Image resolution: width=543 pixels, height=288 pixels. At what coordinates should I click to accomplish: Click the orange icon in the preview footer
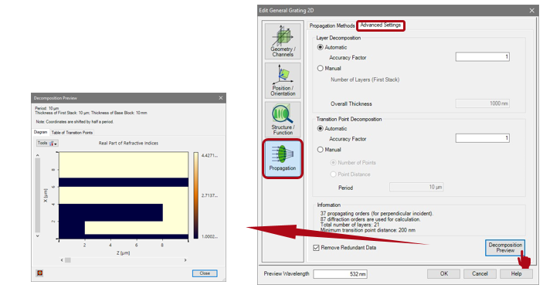[40, 273]
